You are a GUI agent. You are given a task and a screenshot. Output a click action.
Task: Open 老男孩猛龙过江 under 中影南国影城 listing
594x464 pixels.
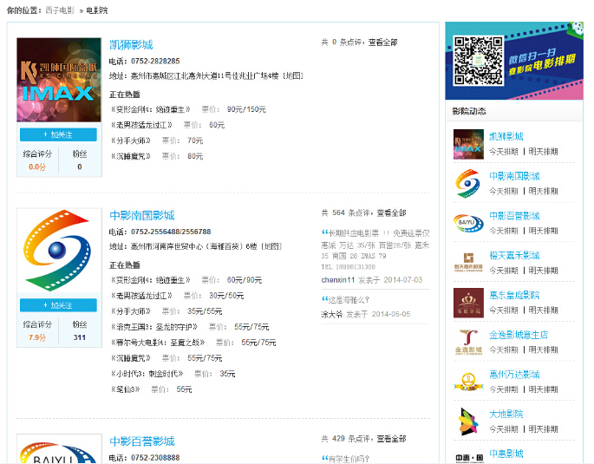(x=141, y=296)
